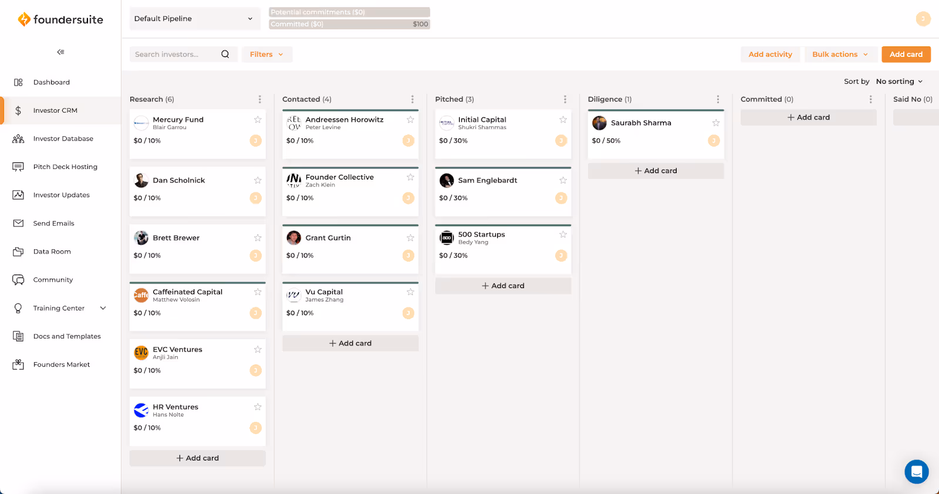Open Investor Updates section
The width and height of the screenshot is (939, 494).
[x=62, y=195]
